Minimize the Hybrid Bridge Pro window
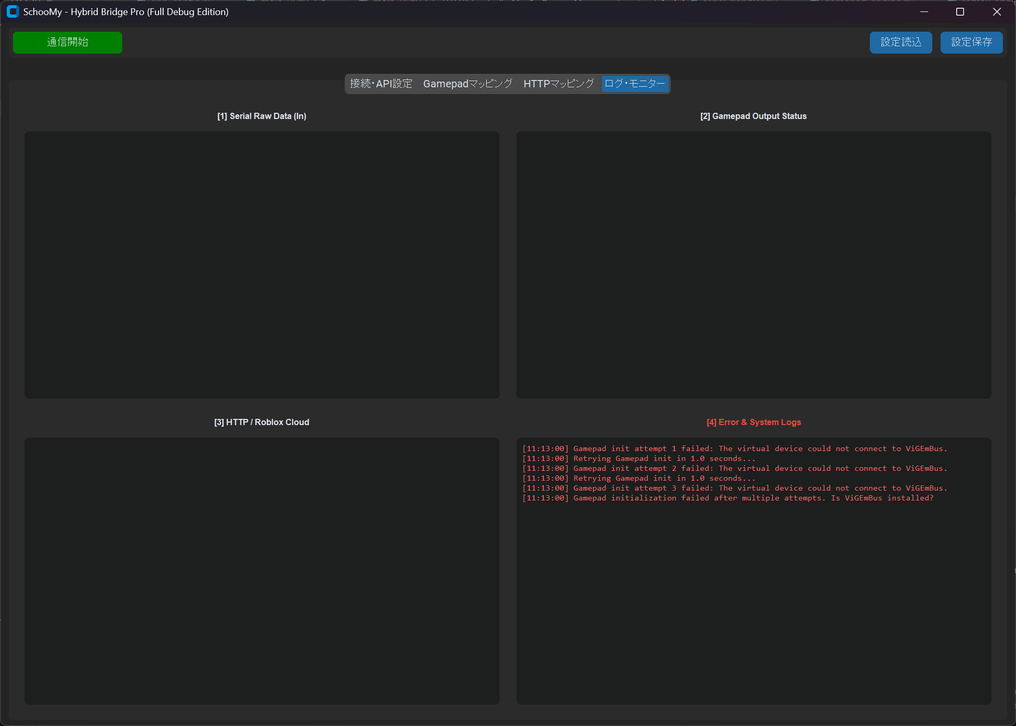This screenshot has width=1016, height=726. [924, 11]
